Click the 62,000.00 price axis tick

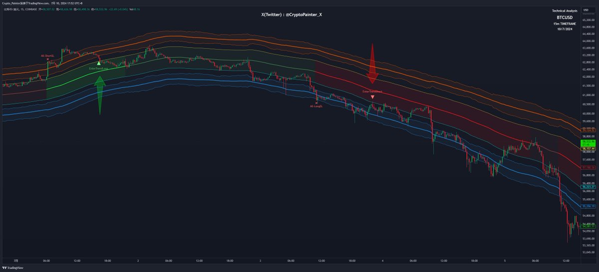pos(589,77)
